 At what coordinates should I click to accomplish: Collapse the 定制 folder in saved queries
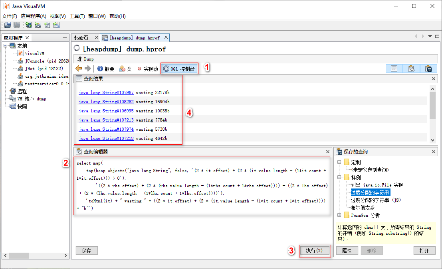click(x=339, y=162)
